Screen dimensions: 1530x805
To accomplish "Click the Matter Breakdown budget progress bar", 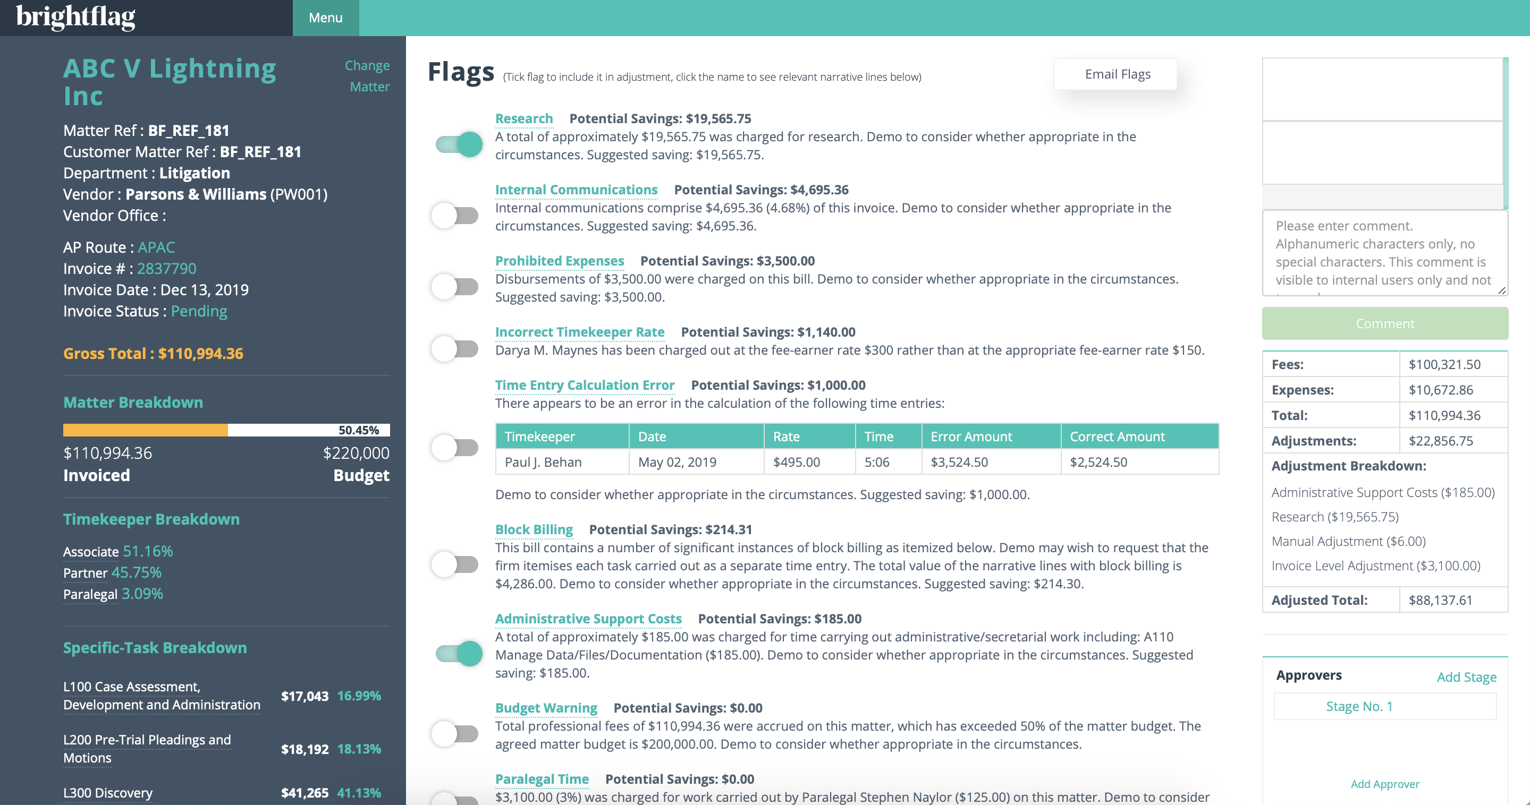I will pyautogui.click(x=226, y=430).
